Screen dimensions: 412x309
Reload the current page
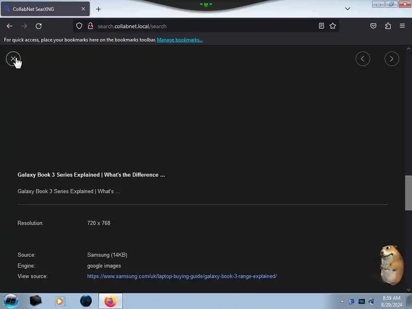tap(39, 26)
